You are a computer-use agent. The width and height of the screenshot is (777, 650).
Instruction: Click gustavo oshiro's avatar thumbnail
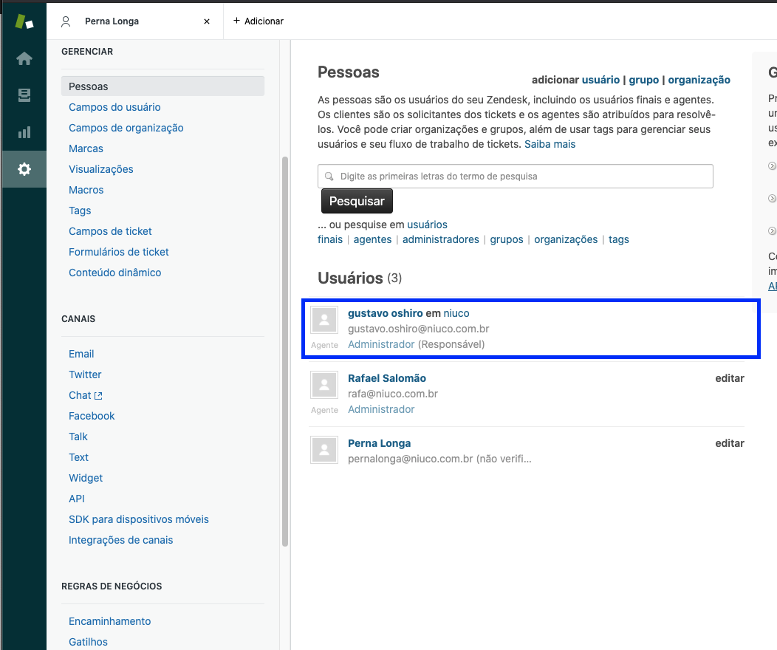pos(324,320)
